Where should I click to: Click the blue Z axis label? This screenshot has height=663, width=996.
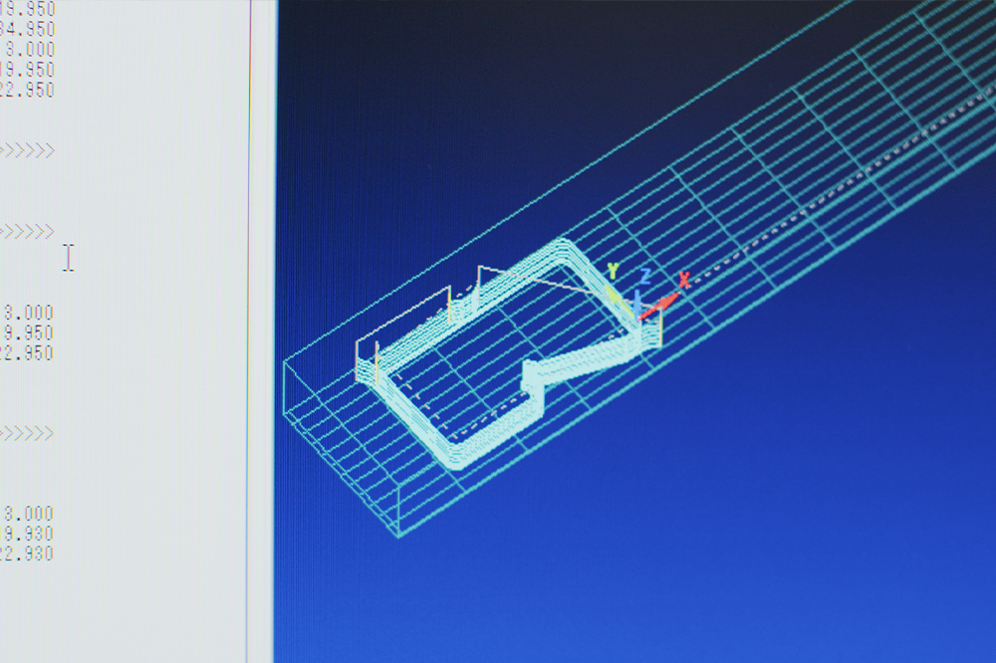[x=645, y=276]
